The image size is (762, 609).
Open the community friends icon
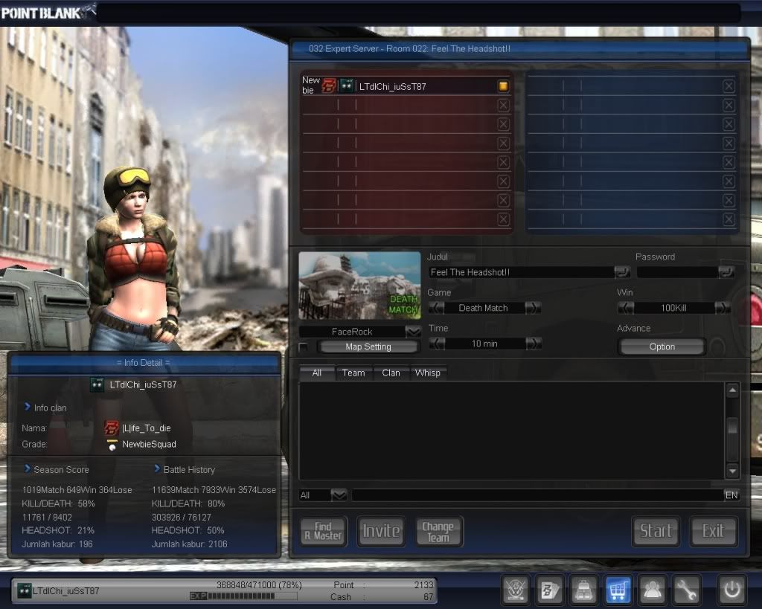click(652, 590)
